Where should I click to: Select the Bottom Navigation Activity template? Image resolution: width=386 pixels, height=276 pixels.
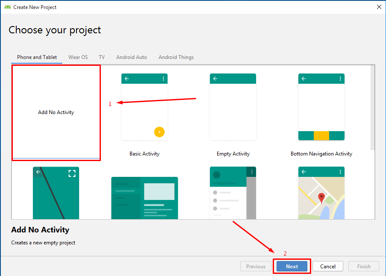[x=321, y=107]
